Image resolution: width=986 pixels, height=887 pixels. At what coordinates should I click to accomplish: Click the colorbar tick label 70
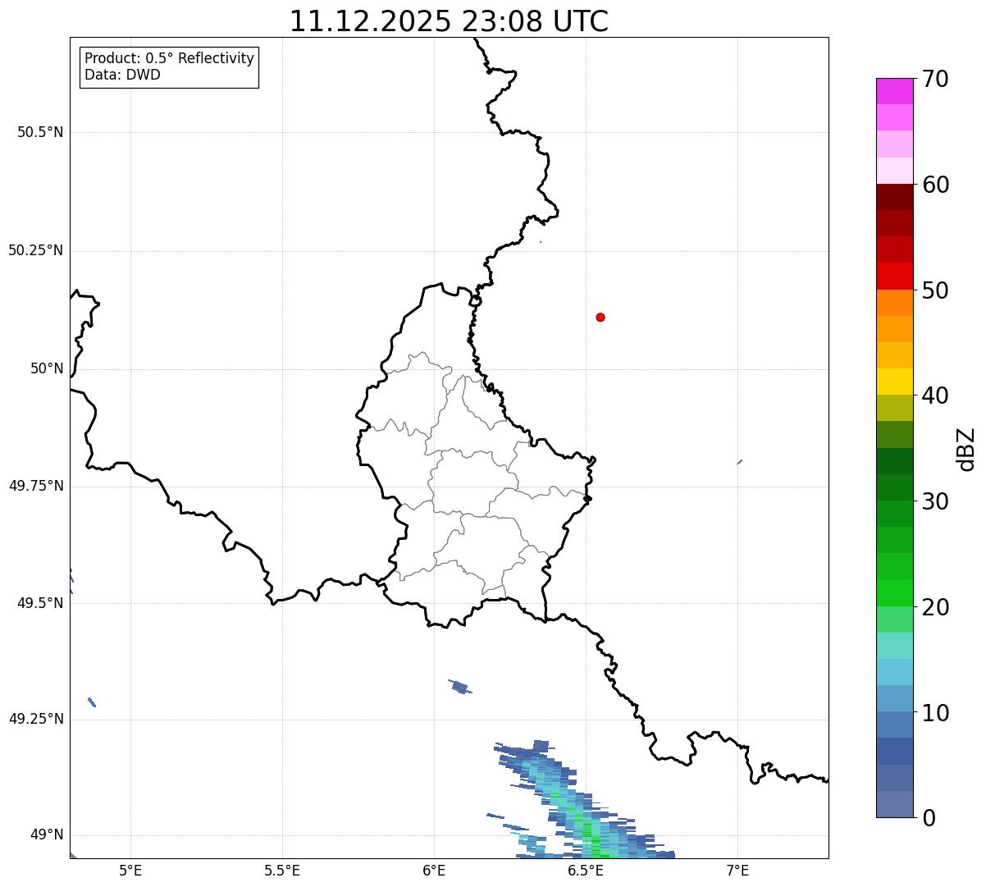click(x=935, y=79)
